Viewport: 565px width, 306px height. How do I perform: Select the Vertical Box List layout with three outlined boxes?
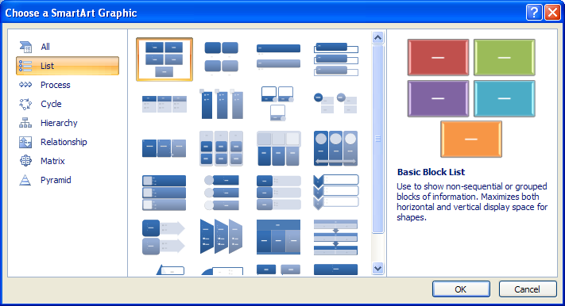(336, 59)
